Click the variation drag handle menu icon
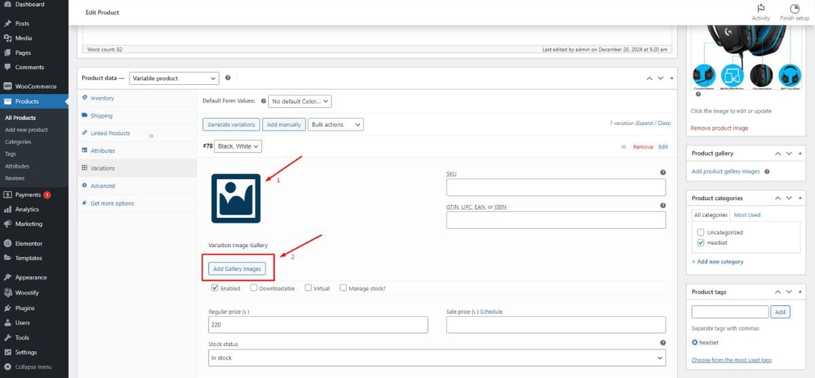 click(623, 147)
